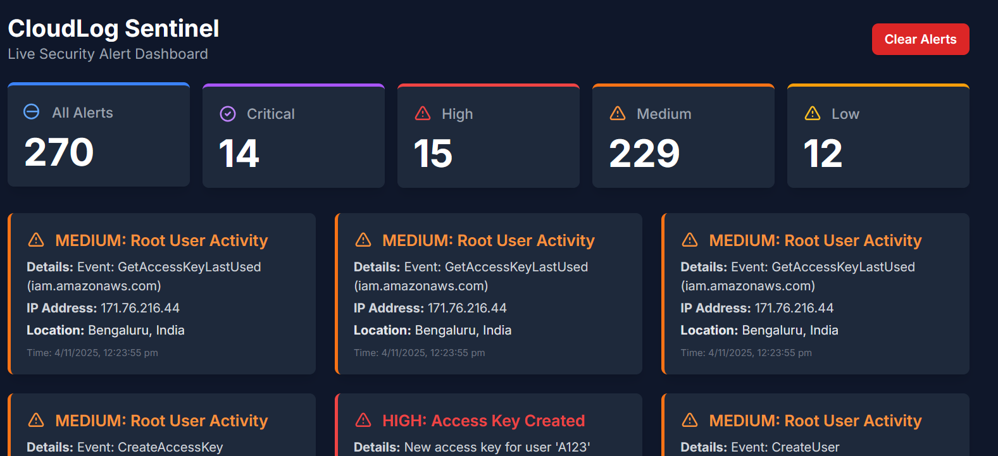Click the CloudLog Sentinel heading

113,28
